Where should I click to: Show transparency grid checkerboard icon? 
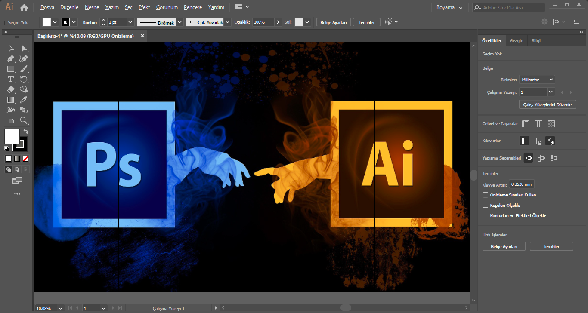coord(551,124)
